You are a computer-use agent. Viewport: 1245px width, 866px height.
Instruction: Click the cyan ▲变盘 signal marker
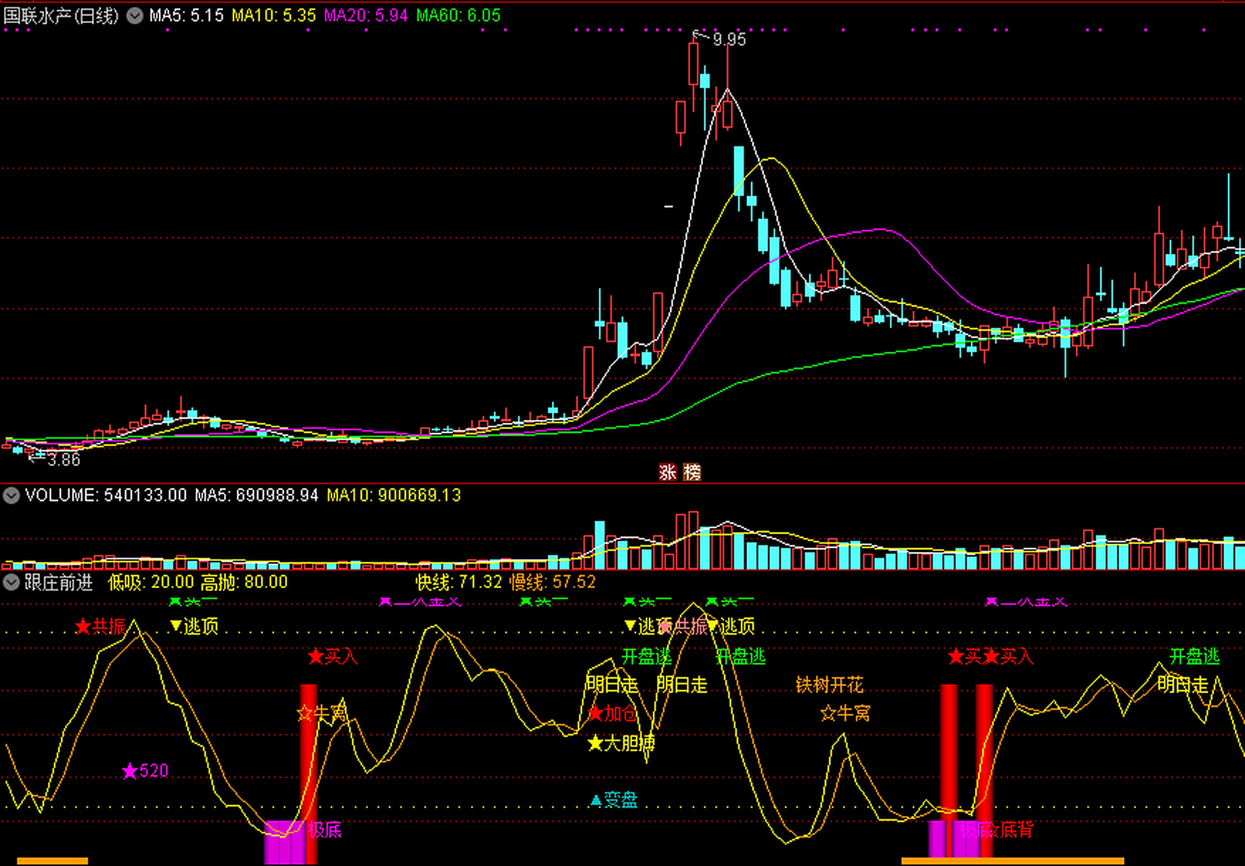(x=614, y=800)
